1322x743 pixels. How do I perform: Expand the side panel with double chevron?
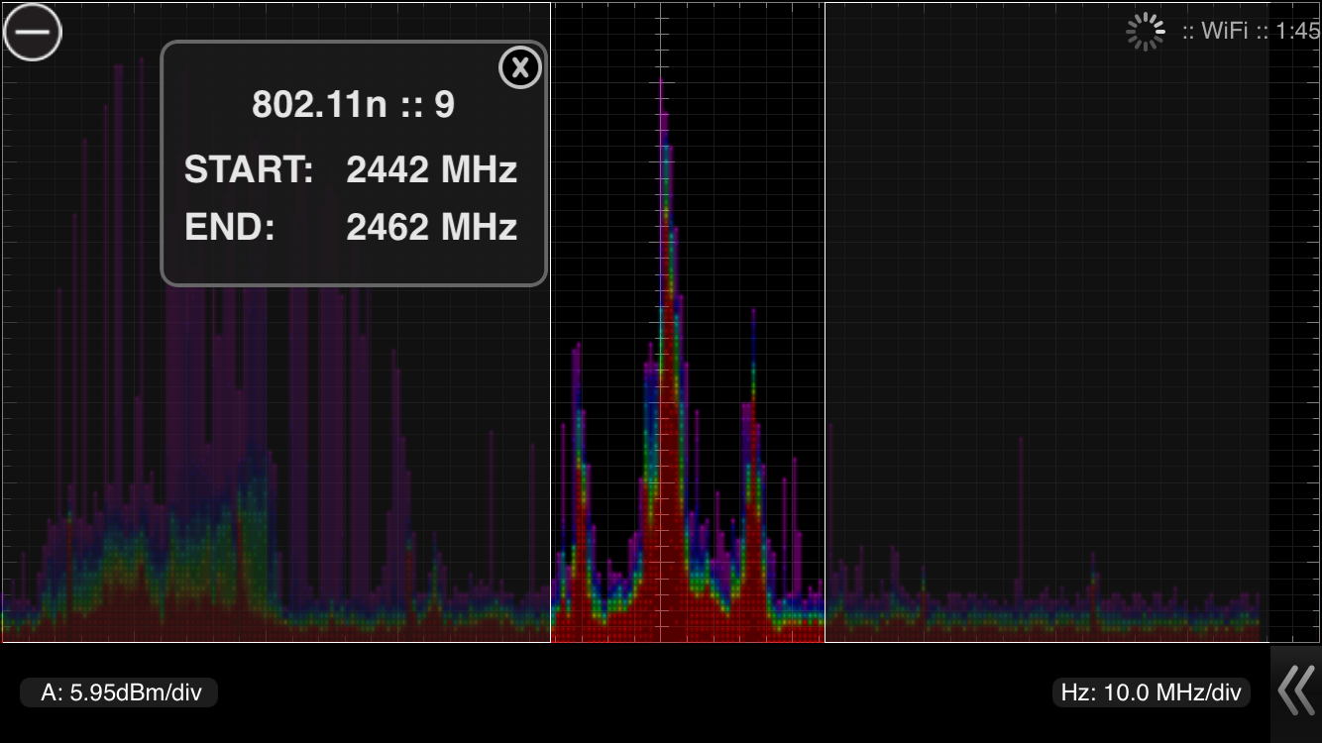1295,690
